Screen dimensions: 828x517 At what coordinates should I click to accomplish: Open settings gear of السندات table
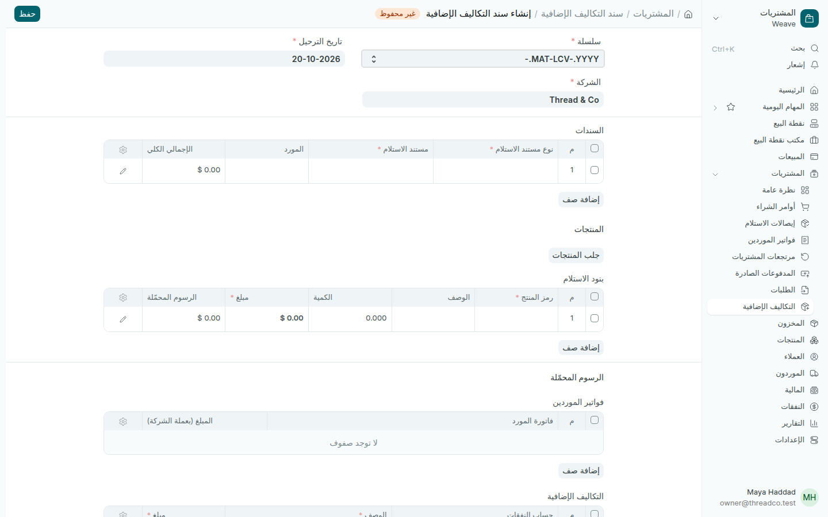coord(123,149)
